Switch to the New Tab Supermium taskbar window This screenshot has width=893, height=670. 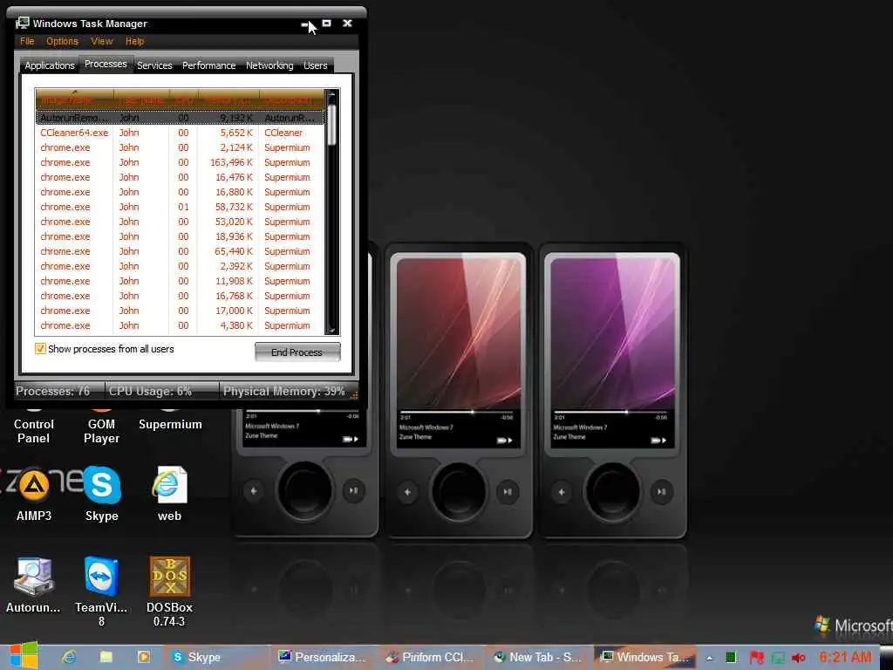click(x=537, y=657)
